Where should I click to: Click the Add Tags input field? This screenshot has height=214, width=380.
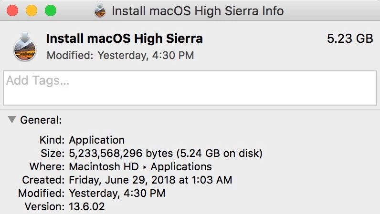click(190, 88)
